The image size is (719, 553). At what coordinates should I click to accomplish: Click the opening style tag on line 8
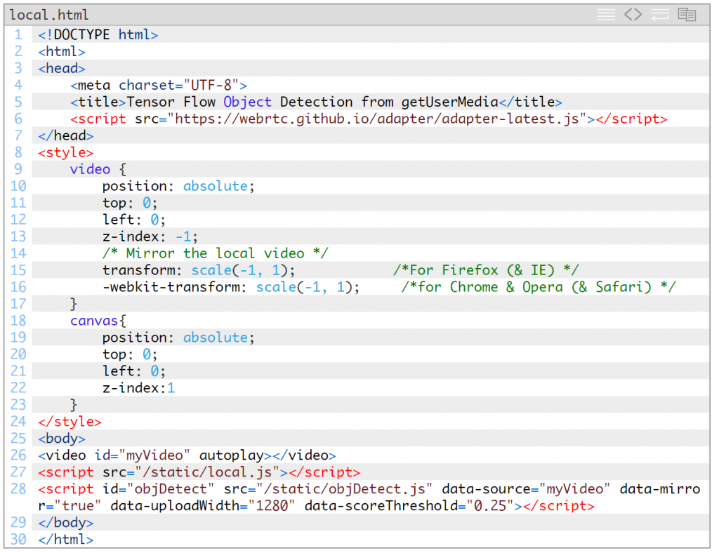pos(65,152)
